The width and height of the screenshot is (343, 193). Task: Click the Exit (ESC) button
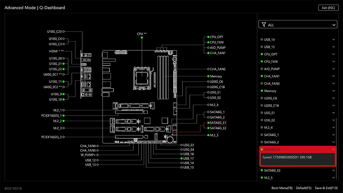pos(328,8)
